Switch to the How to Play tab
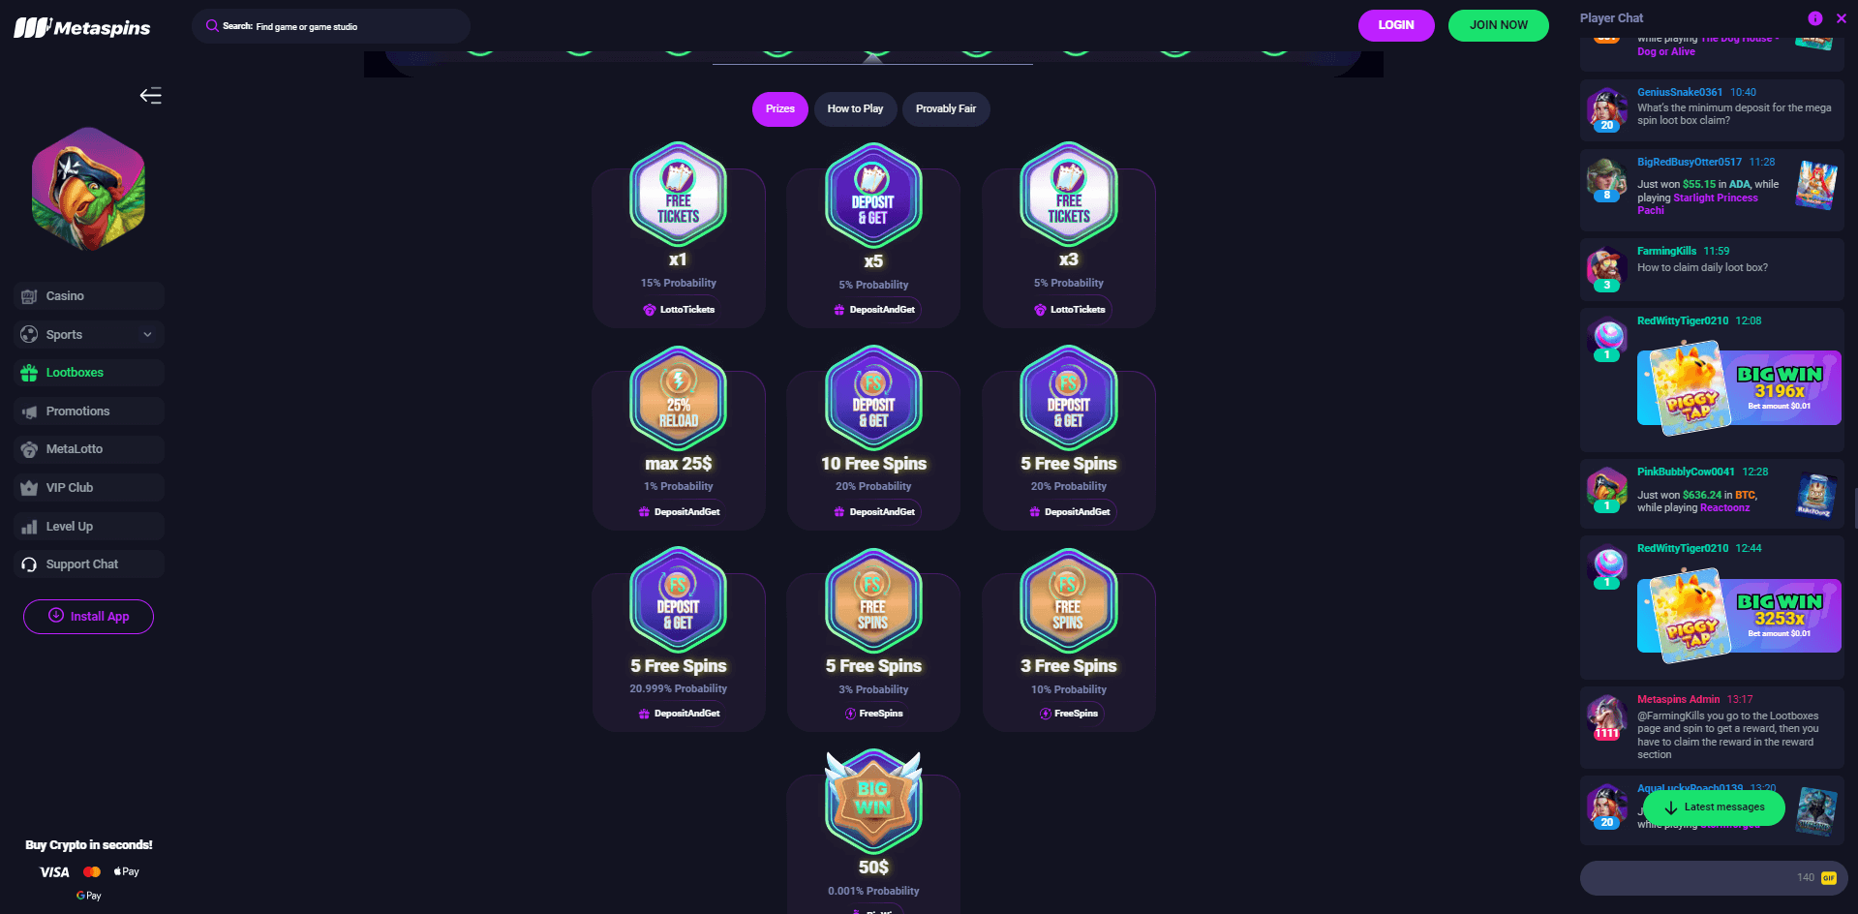Viewport: 1858px width, 914px height. pos(855,109)
